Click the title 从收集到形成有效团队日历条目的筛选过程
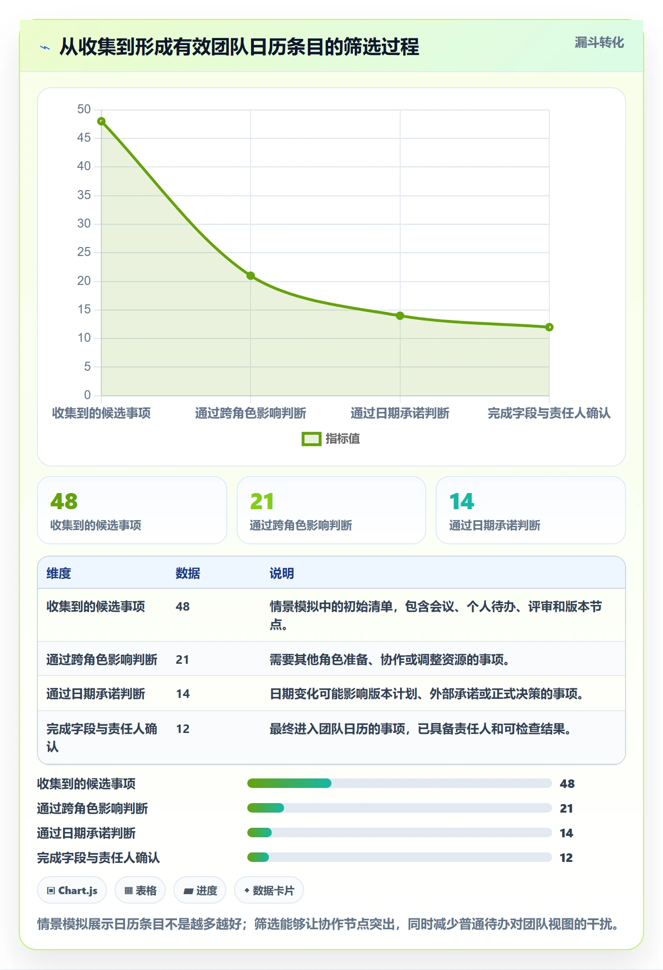The image size is (663, 970). click(239, 47)
